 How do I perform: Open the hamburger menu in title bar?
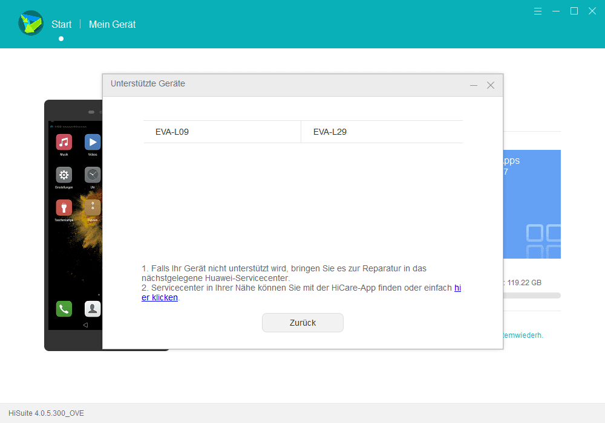tap(537, 11)
